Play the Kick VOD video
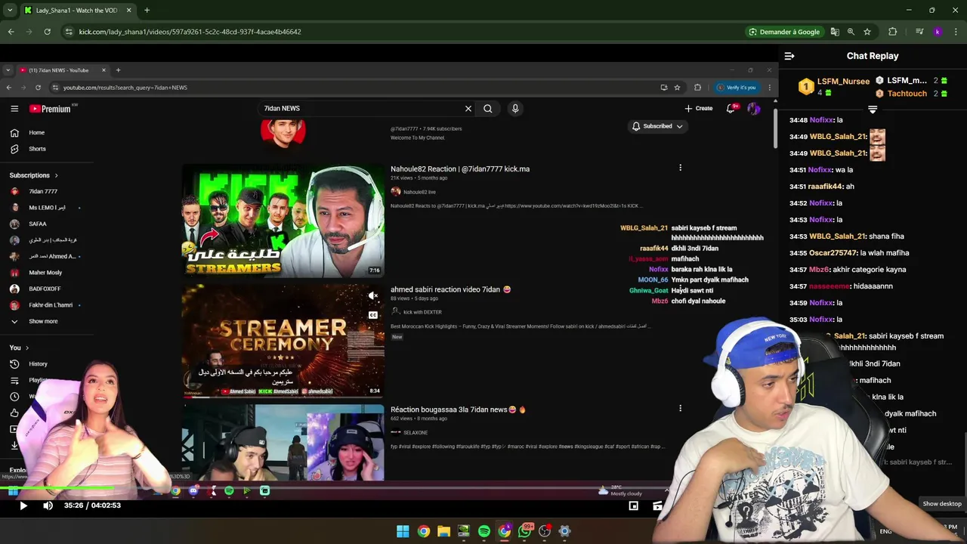 pos(23,505)
